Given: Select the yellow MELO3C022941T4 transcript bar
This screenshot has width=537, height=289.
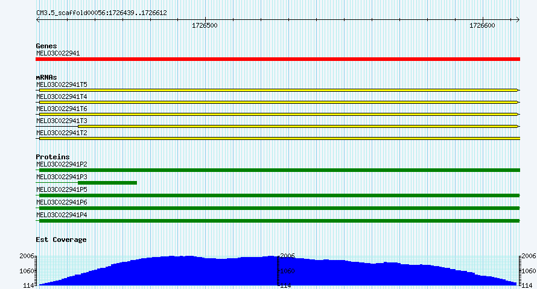Looking at the screenshot, I should click(x=278, y=102).
